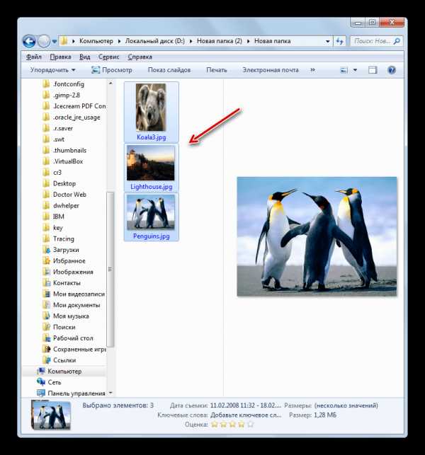Open the Help question mark icon
Screen dimensions: 425x455
pyautogui.click(x=392, y=70)
